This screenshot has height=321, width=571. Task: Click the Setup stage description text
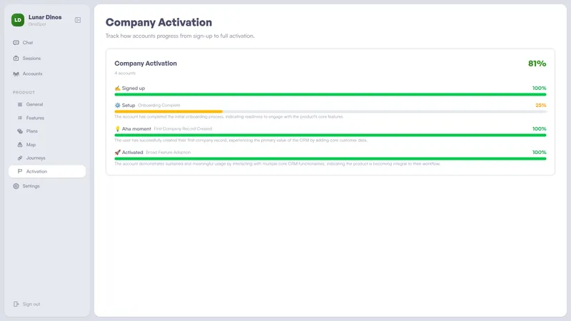229,117
